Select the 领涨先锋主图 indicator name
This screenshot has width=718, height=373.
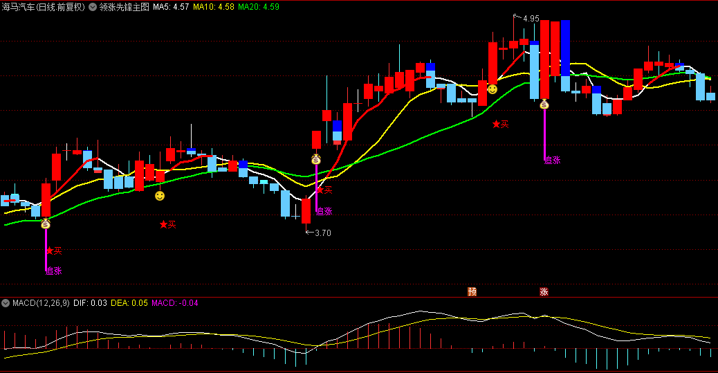pyautogui.click(x=124, y=7)
